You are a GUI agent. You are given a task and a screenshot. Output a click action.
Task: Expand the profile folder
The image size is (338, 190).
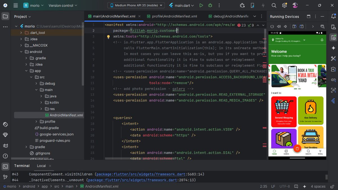tap(36, 121)
